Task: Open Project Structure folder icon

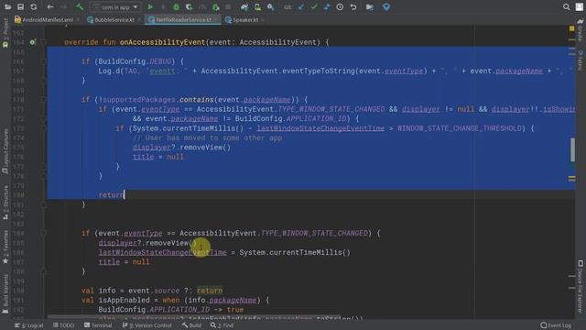Action: [370, 7]
